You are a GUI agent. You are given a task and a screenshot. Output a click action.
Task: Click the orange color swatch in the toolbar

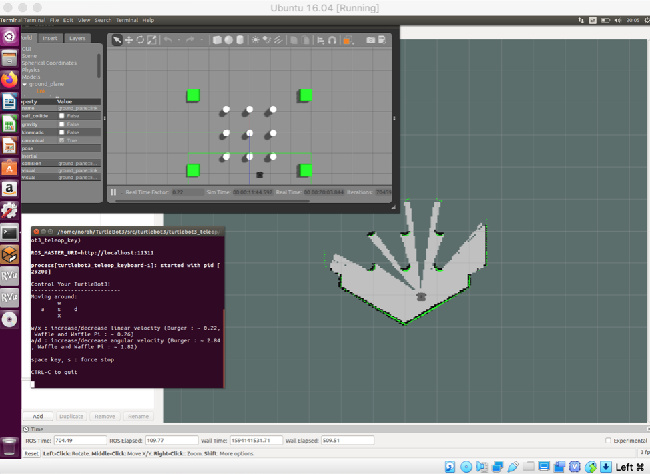click(x=346, y=39)
